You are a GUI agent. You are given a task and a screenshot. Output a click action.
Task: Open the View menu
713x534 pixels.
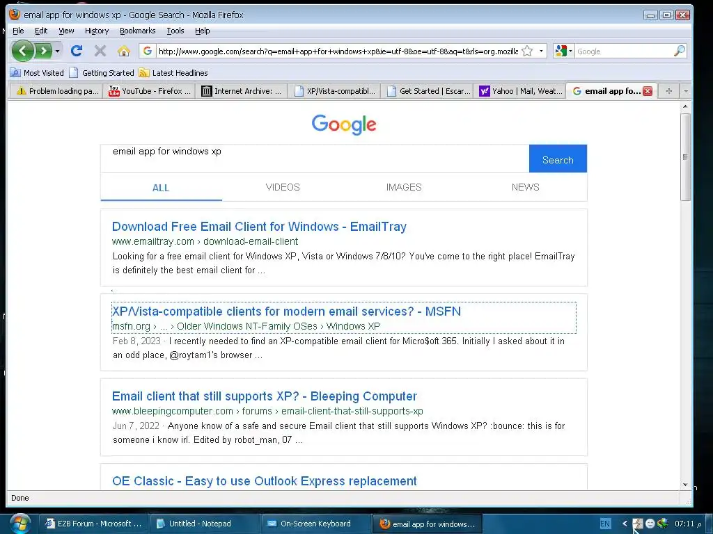(66, 31)
